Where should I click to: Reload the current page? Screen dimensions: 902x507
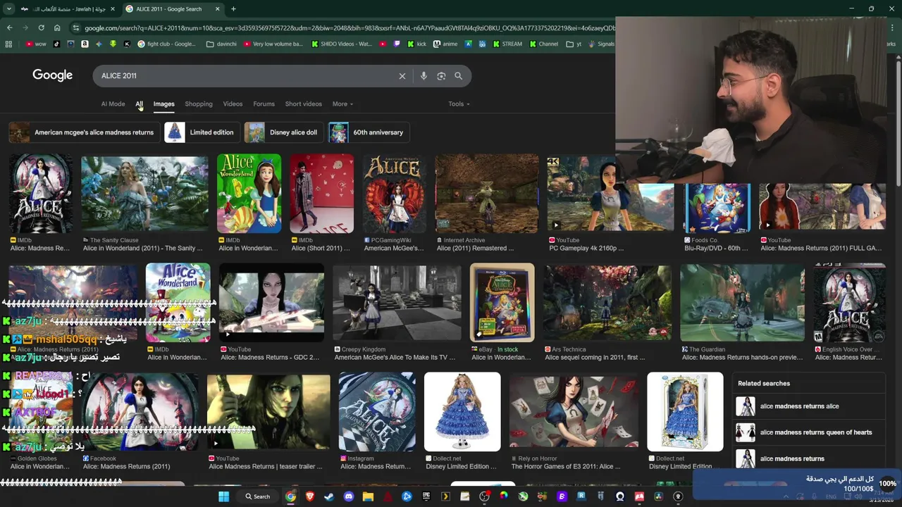coord(41,27)
